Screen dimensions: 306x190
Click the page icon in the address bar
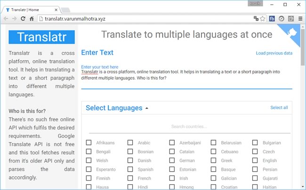[x=41, y=19]
